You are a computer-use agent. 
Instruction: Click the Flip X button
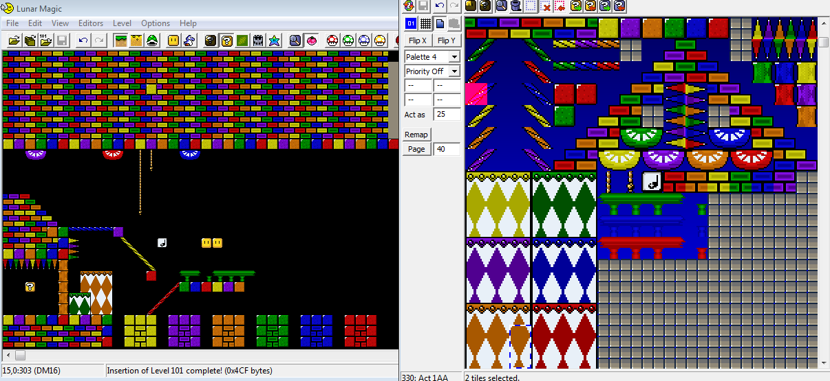(x=418, y=41)
